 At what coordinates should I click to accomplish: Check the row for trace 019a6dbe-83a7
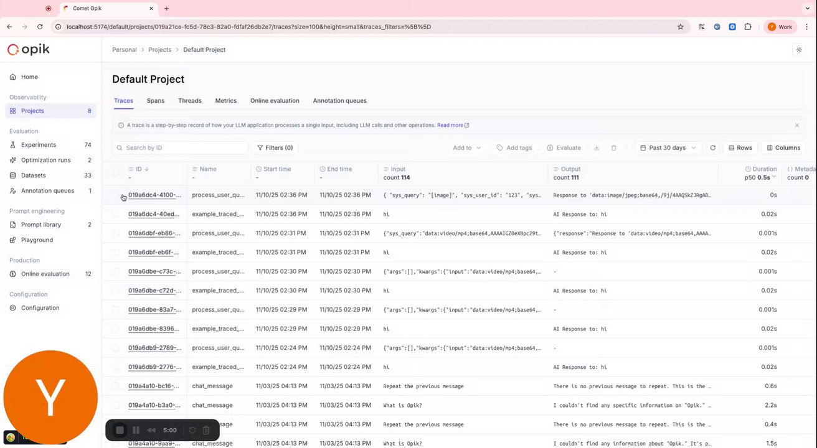click(115, 310)
